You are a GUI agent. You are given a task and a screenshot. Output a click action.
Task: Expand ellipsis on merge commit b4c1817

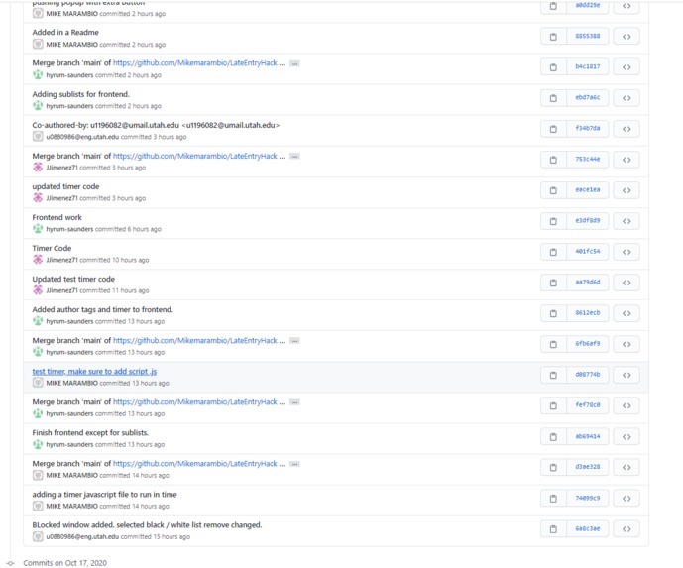(294, 63)
